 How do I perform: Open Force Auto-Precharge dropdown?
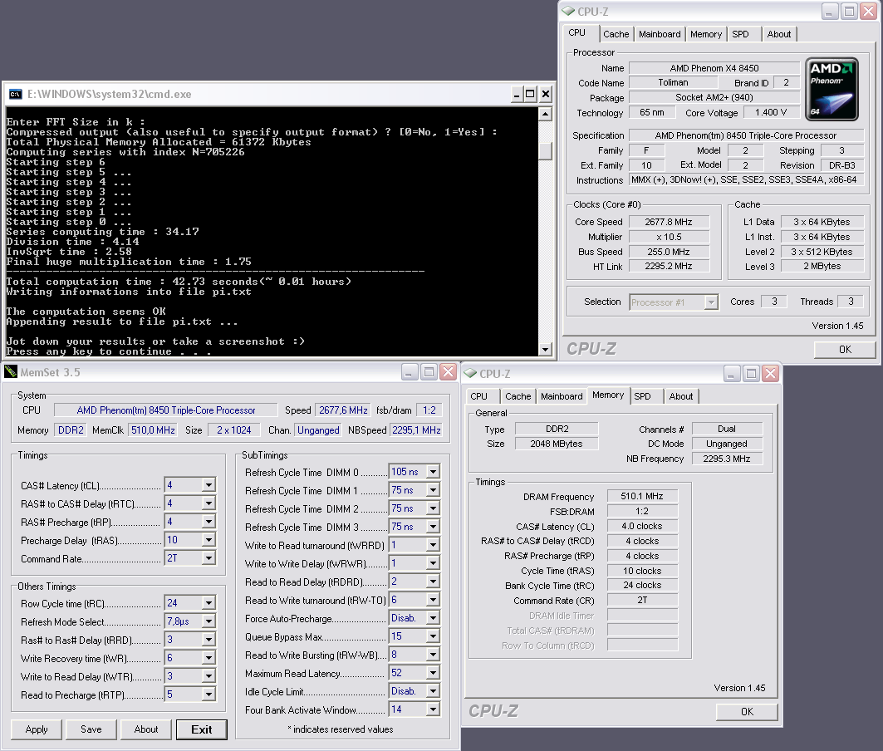(433, 618)
